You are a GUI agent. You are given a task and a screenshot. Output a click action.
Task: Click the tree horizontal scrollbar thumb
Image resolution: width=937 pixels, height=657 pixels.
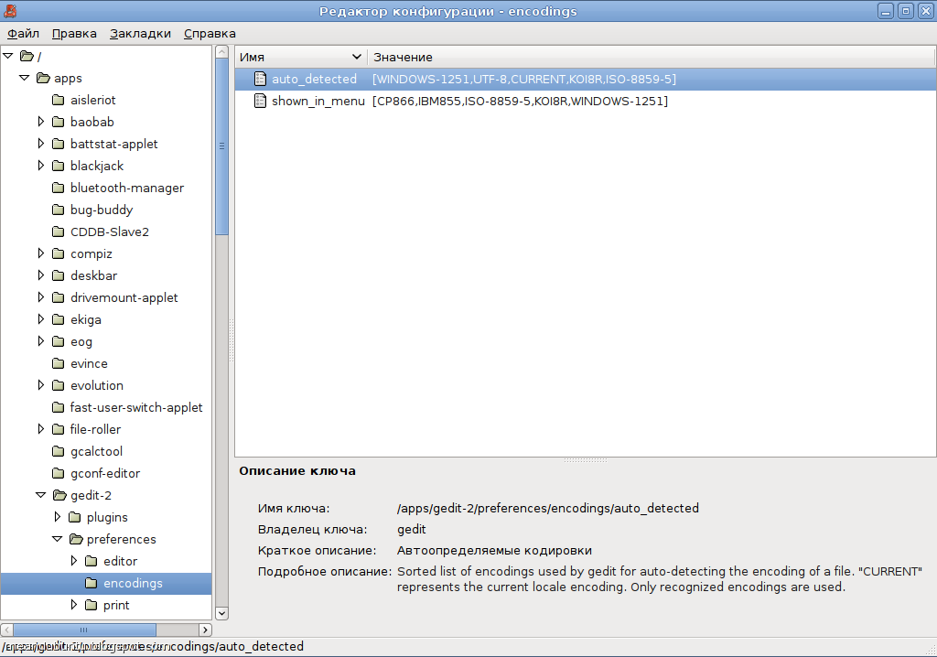point(84,630)
